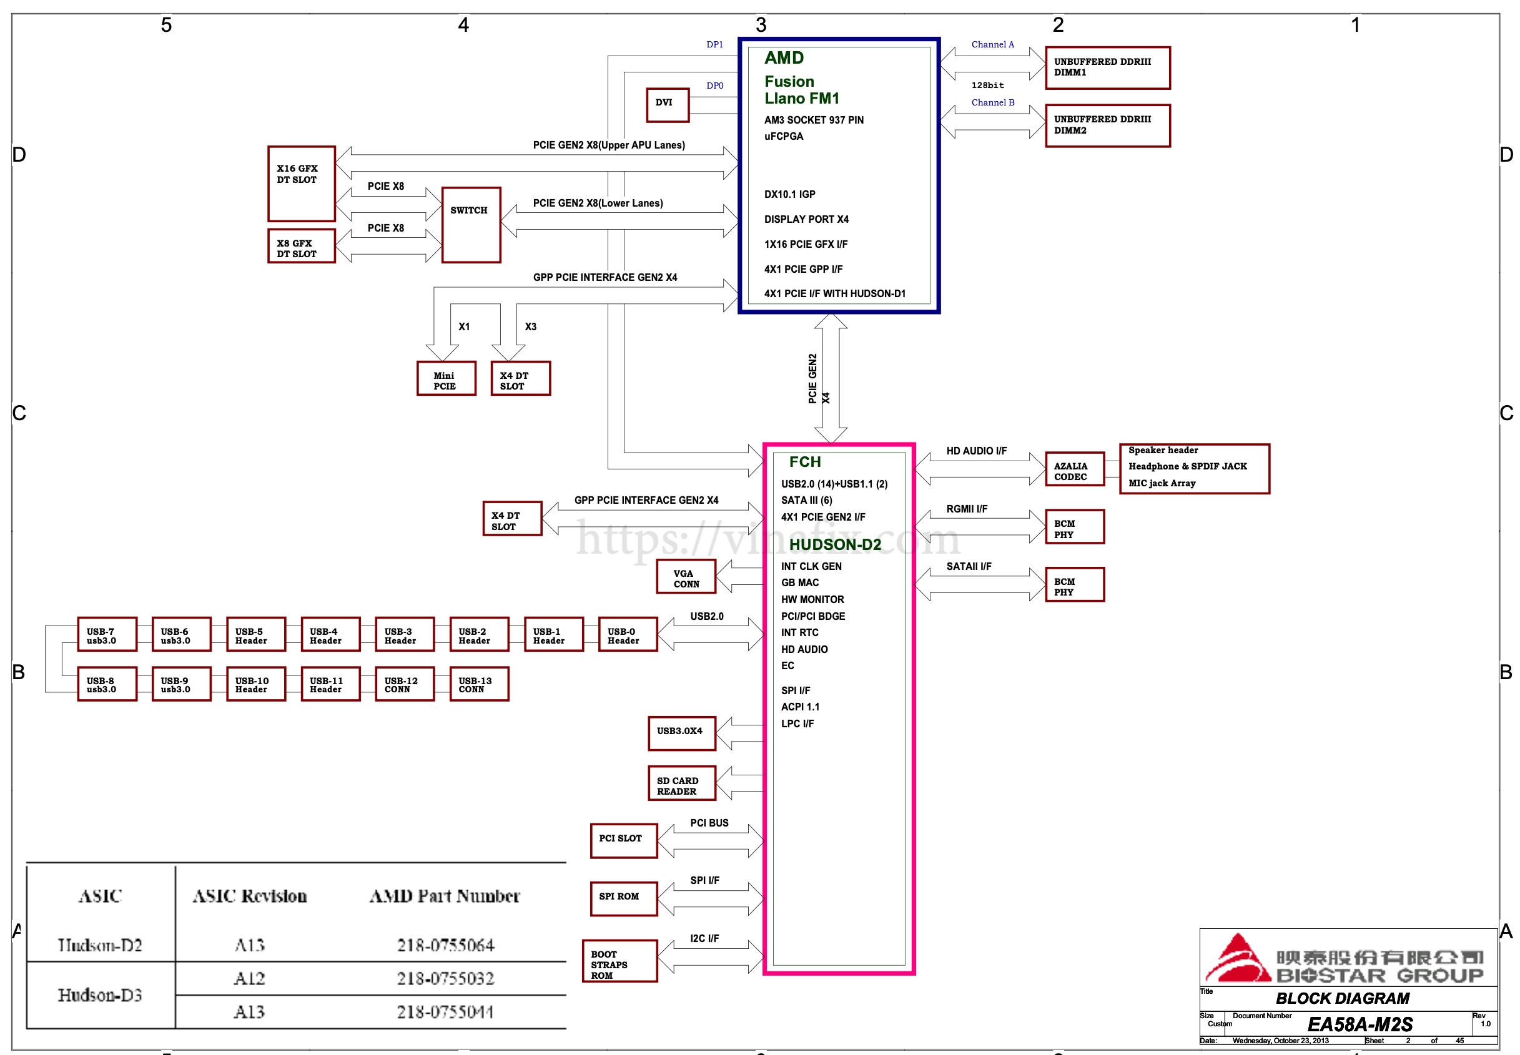Click the DX10.1 IGP text
This screenshot has width=1520, height=1055.
click(x=789, y=194)
